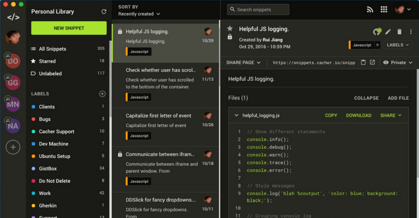Switch to the NA team library
419x218 pixels.
[x=13, y=126]
